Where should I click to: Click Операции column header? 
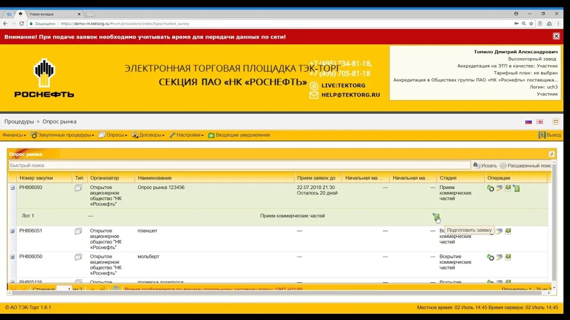coord(516,178)
